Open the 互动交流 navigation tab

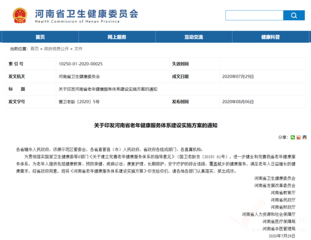(x=194, y=37)
